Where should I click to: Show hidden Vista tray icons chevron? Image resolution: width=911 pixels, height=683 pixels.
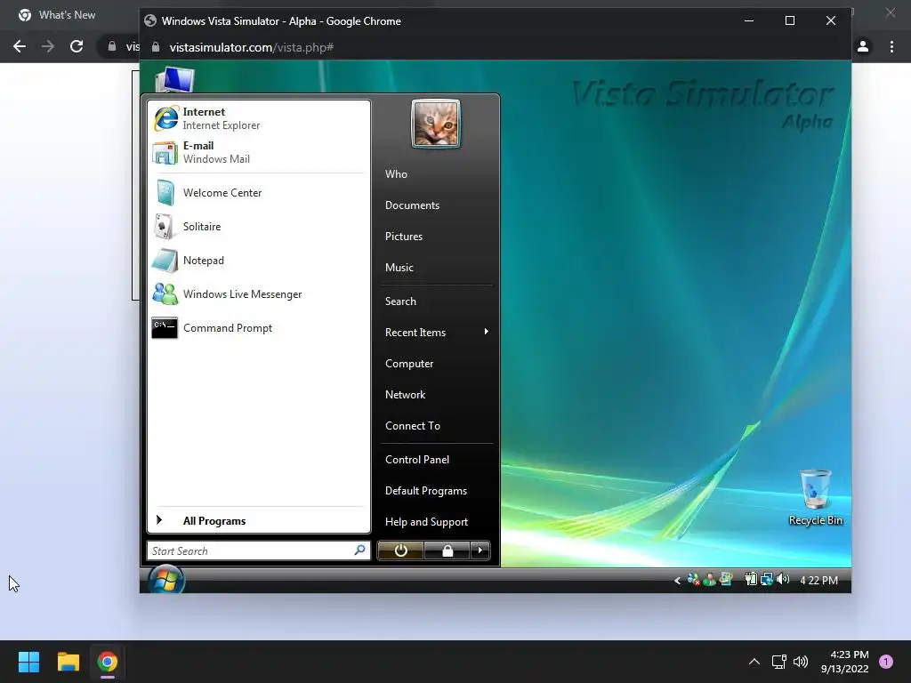click(x=677, y=580)
